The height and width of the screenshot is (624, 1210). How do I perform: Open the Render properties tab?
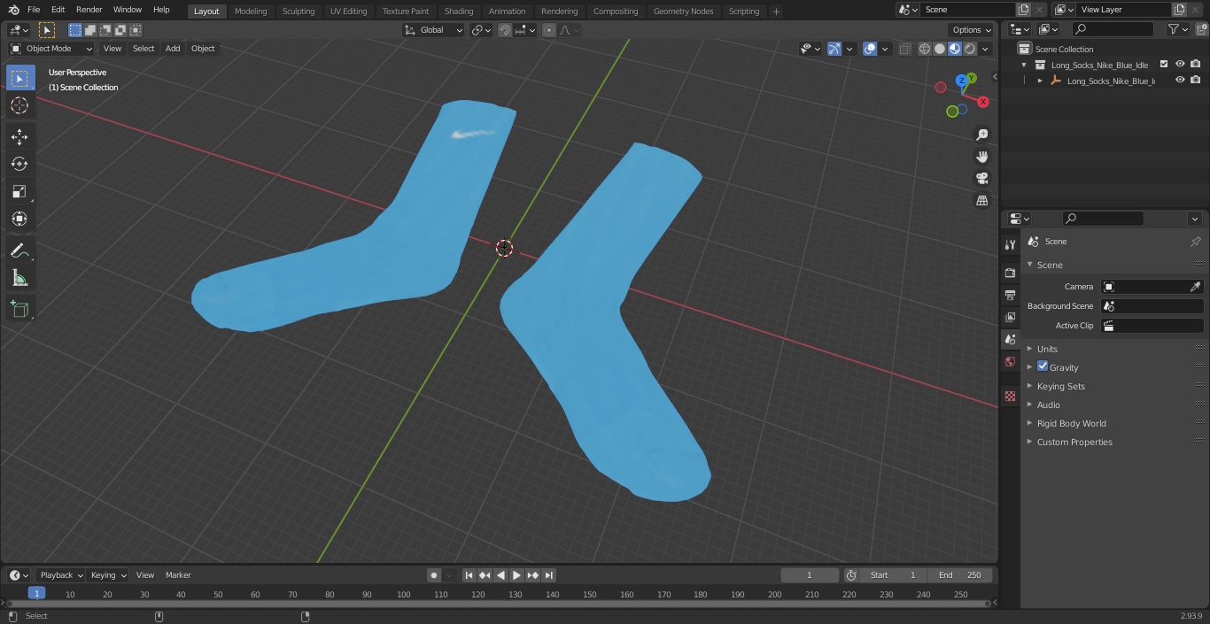point(1010,273)
